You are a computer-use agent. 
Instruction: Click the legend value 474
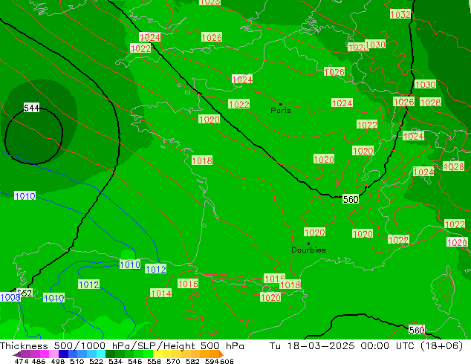pyautogui.click(x=22, y=361)
